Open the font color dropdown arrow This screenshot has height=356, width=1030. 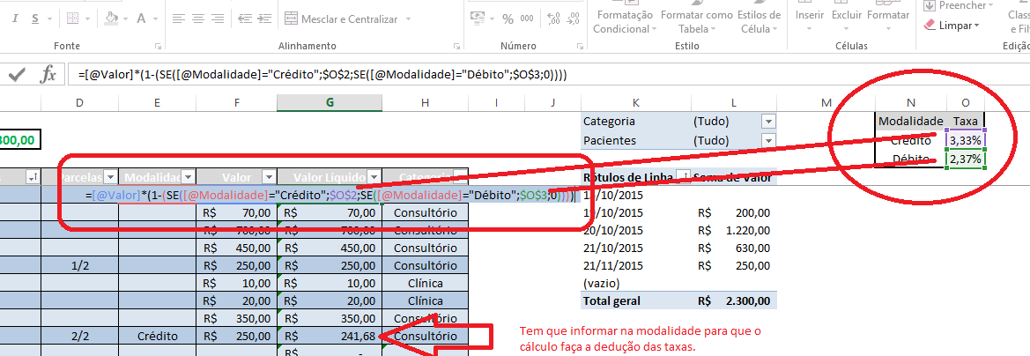(156, 19)
